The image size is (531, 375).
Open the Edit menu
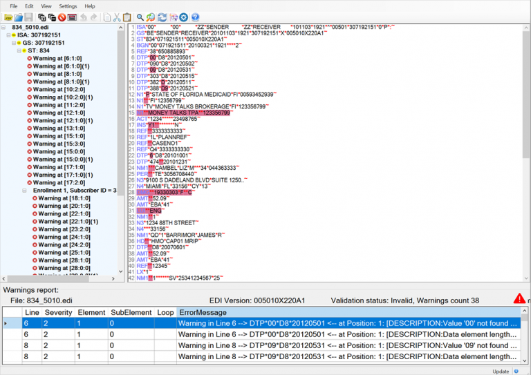coord(29,6)
